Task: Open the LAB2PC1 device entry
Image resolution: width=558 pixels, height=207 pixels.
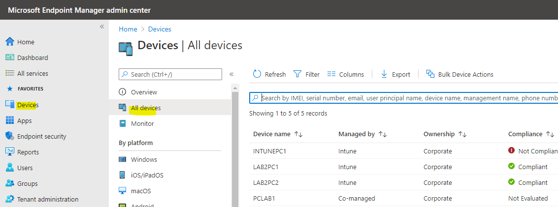Action: click(267, 167)
